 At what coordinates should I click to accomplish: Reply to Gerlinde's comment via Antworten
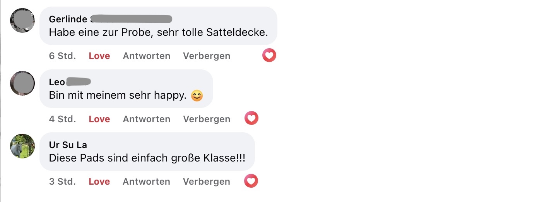point(147,56)
